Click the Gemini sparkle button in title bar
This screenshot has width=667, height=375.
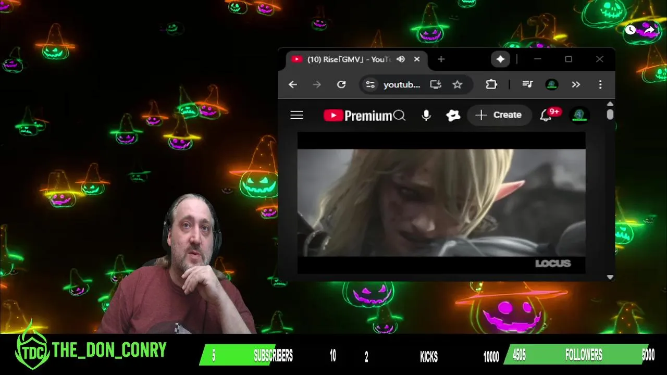click(500, 59)
